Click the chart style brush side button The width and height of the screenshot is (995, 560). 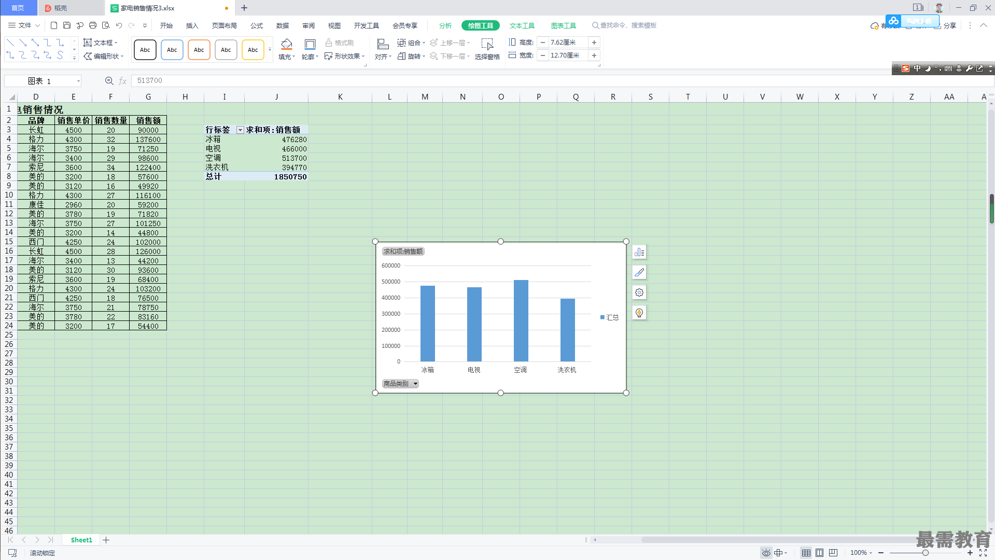click(639, 272)
